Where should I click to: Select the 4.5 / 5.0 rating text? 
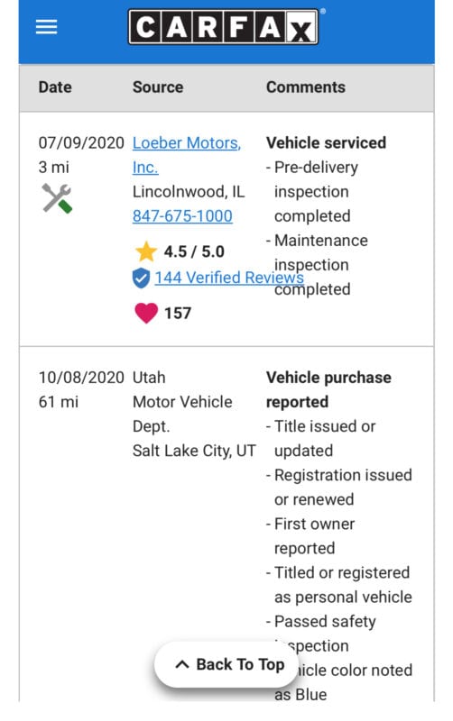(x=194, y=251)
